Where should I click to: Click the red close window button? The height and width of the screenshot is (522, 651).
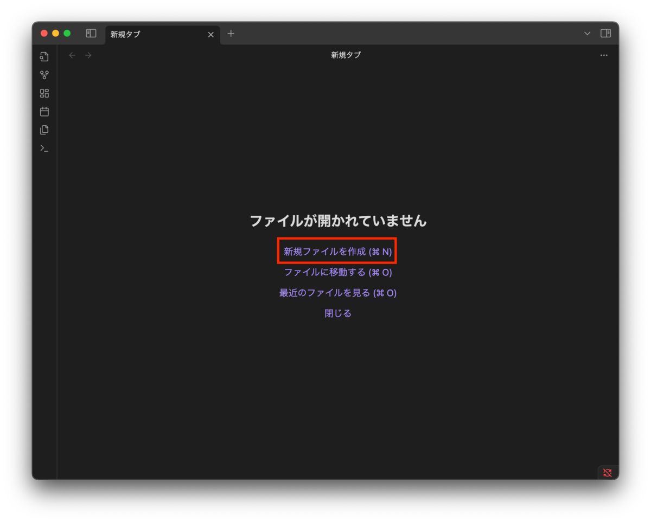[x=44, y=34]
